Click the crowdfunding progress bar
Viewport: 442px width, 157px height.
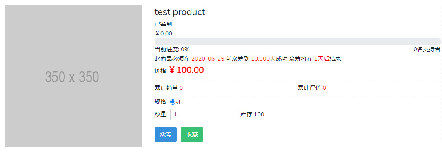click(298, 41)
